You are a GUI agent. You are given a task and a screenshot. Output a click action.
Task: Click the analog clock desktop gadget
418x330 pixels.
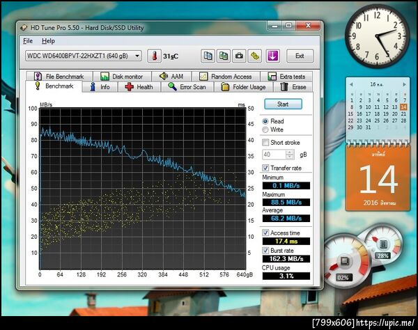click(x=377, y=36)
